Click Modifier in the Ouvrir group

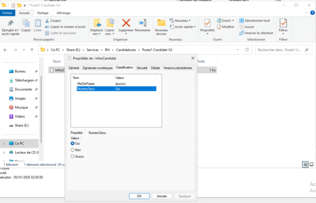(x=226, y=27)
